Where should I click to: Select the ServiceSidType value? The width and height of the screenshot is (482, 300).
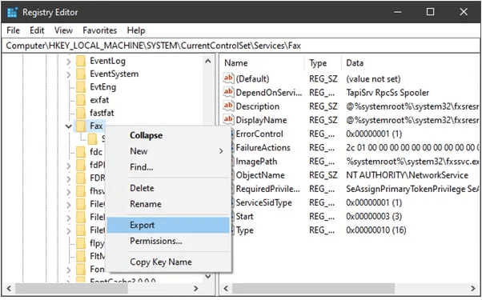(x=263, y=202)
